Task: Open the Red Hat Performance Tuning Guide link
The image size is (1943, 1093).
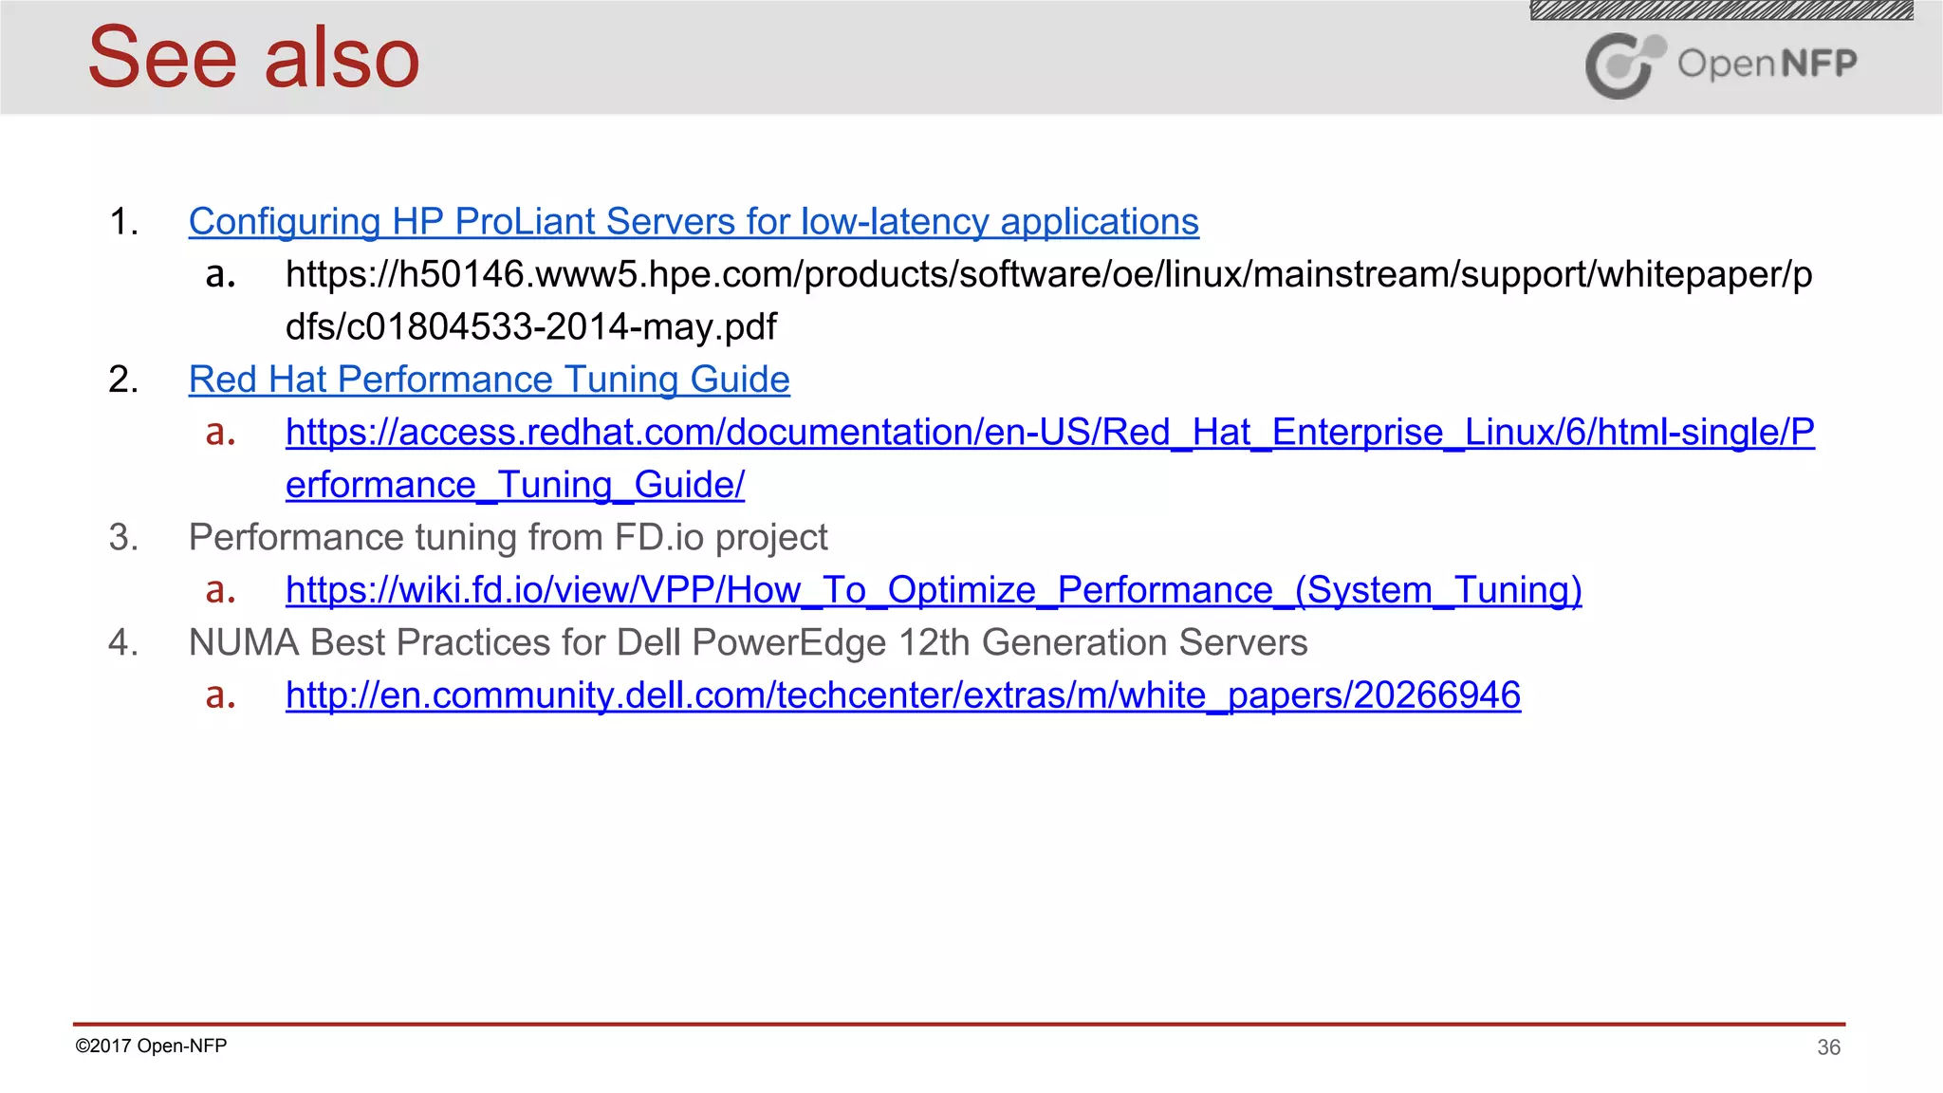Action: click(x=489, y=380)
